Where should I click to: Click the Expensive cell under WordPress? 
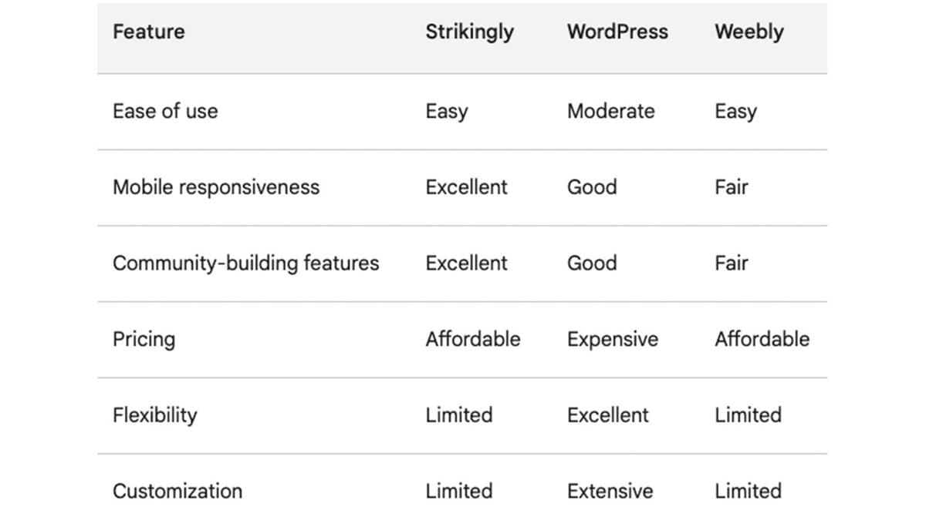[x=613, y=339]
